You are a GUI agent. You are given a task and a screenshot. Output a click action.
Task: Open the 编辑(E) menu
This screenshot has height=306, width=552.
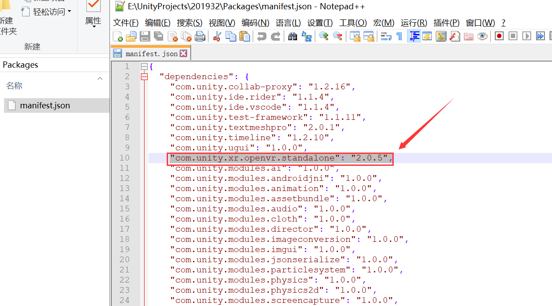tap(157, 23)
